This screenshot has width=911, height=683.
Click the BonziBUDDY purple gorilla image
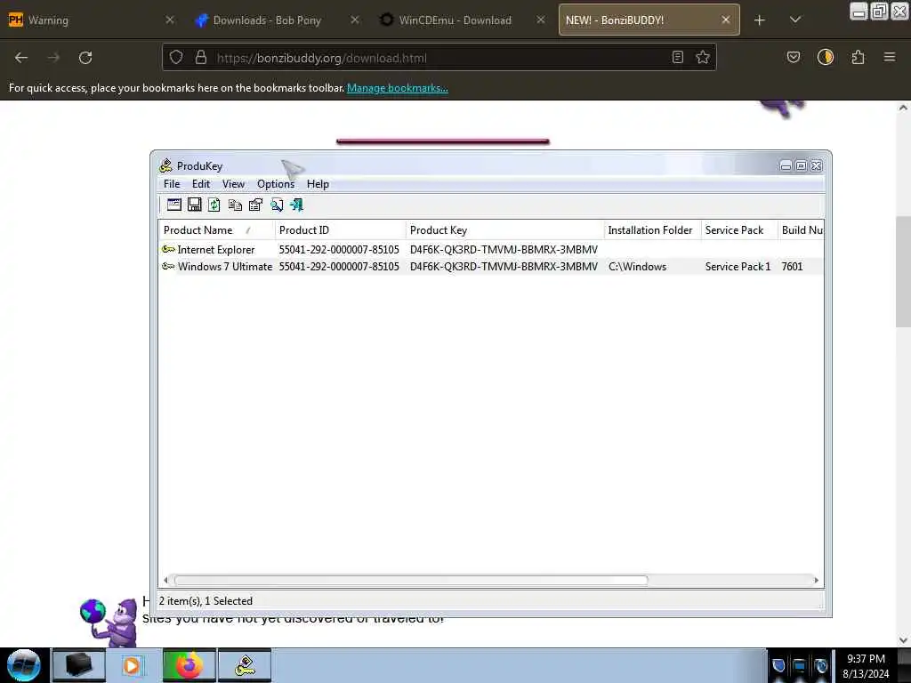coord(110,623)
